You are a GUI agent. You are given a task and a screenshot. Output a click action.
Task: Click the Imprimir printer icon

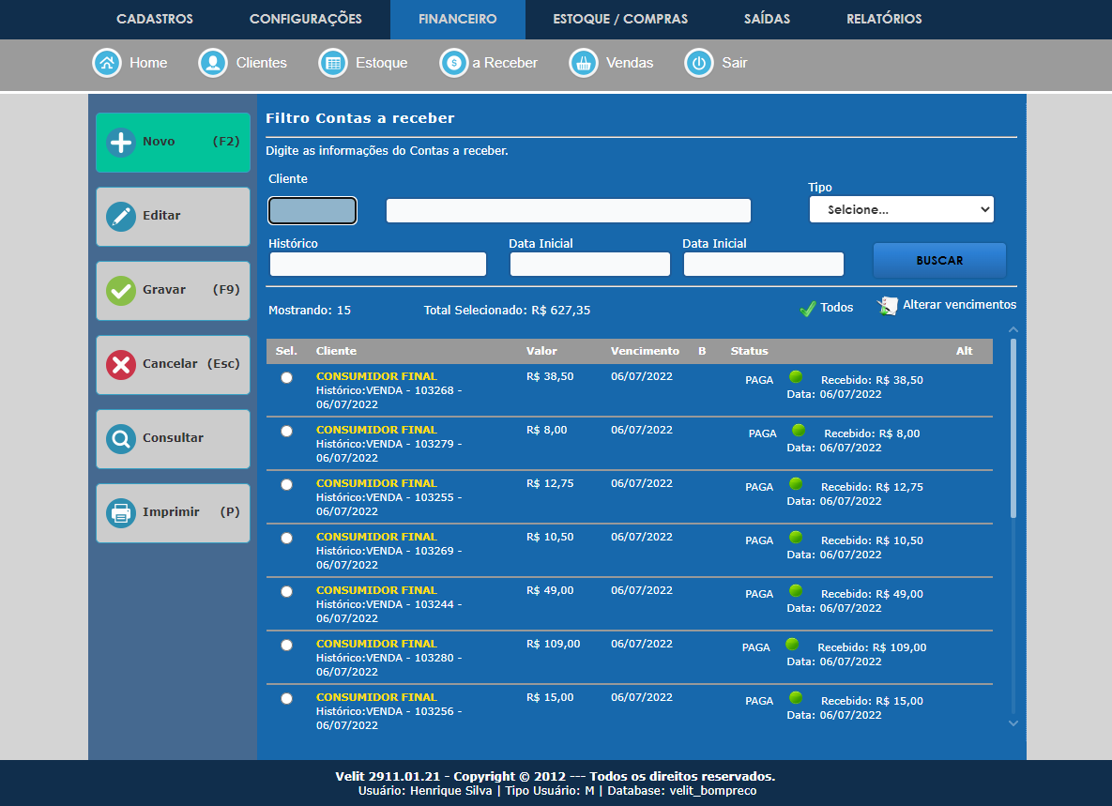pos(121,512)
